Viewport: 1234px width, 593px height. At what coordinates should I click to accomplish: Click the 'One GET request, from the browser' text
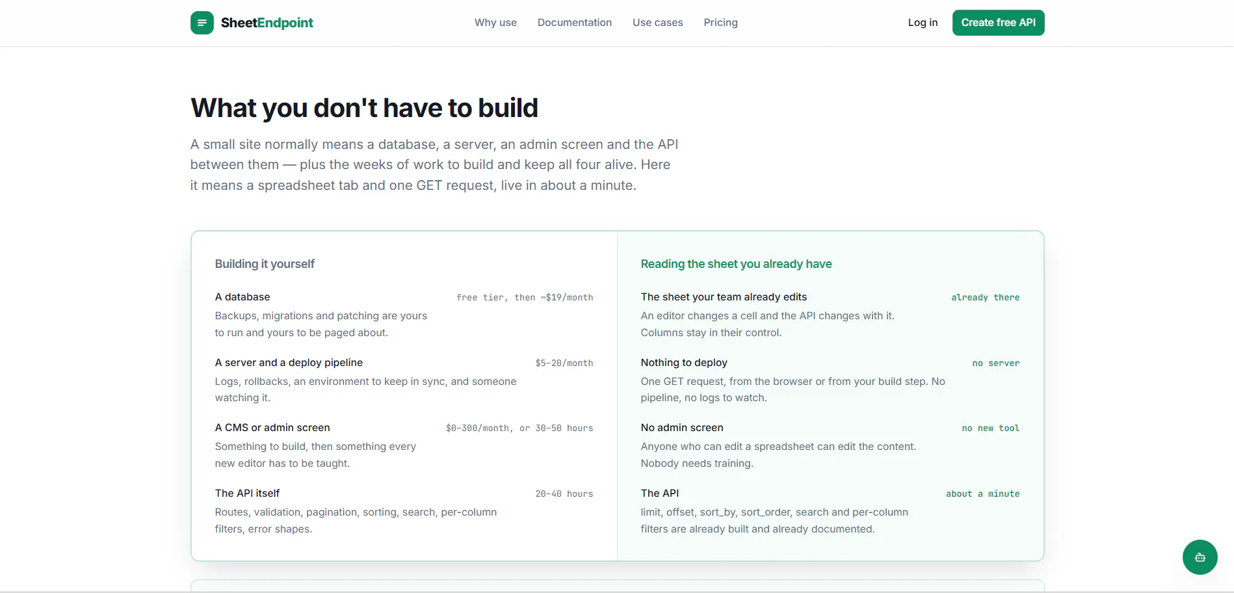[793, 389]
